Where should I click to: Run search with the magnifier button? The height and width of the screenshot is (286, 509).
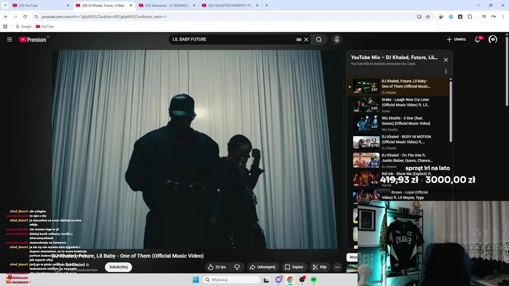[x=319, y=39]
